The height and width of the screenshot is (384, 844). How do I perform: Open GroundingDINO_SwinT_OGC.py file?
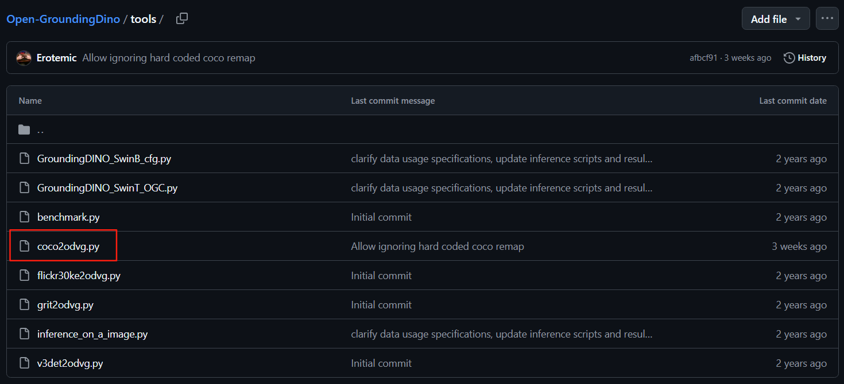pyautogui.click(x=107, y=188)
